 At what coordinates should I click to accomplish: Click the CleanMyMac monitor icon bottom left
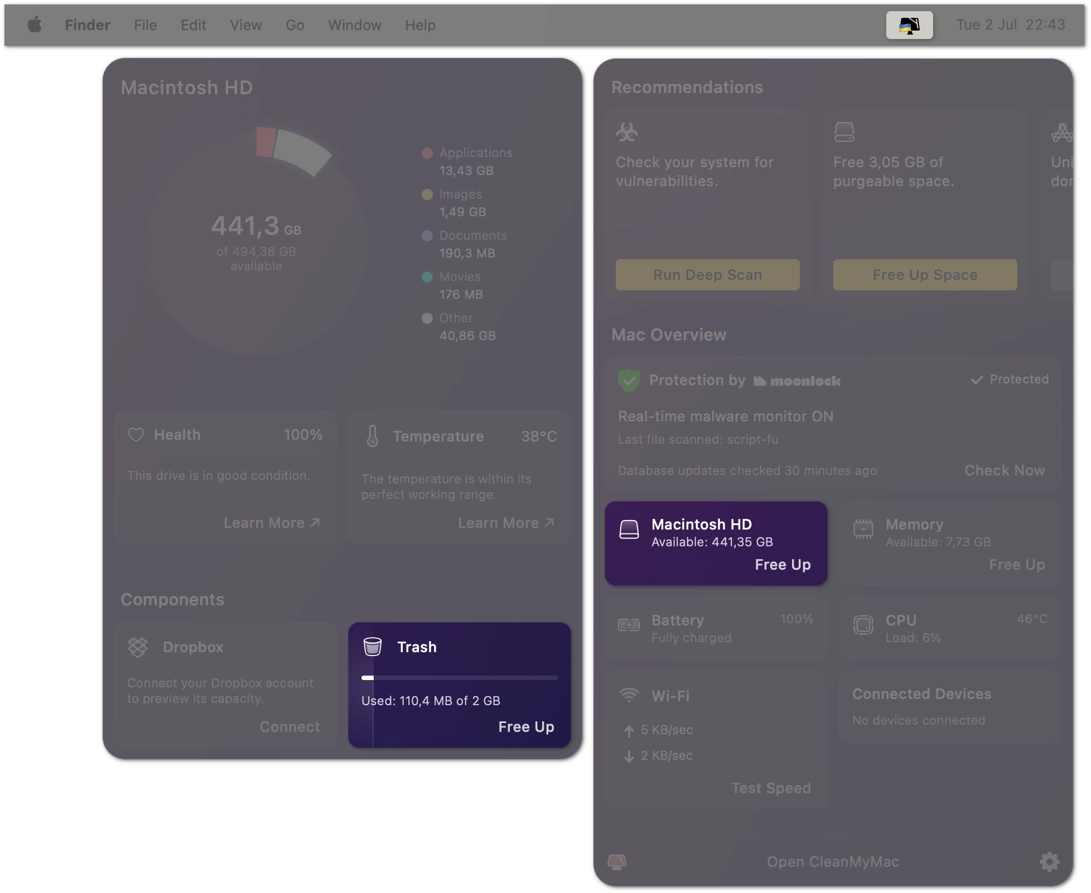[x=617, y=861]
